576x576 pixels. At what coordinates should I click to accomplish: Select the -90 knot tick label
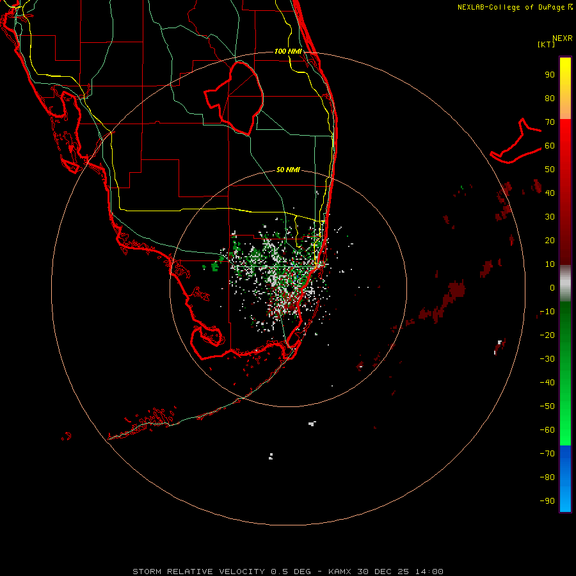[x=547, y=501]
